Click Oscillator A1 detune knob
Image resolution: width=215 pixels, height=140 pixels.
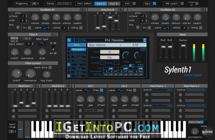[56, 17]
